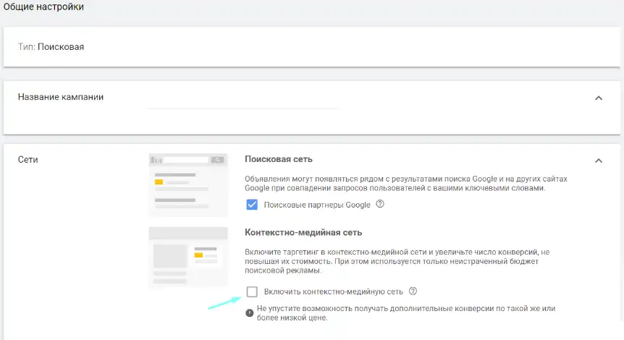
Task: Click the Контекстно-медийная сеть heading
Action: 303,232
